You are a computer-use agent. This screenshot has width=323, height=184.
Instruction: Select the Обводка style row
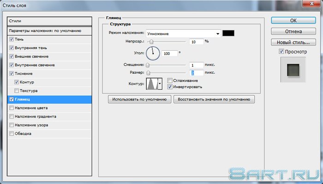click(x=49, y=134)
